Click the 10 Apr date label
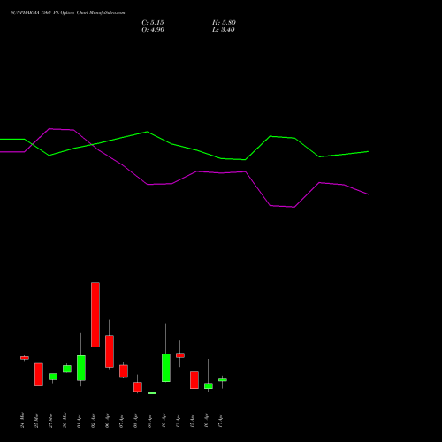The width and height of the screenshot is (442, 442). point(164,421)
